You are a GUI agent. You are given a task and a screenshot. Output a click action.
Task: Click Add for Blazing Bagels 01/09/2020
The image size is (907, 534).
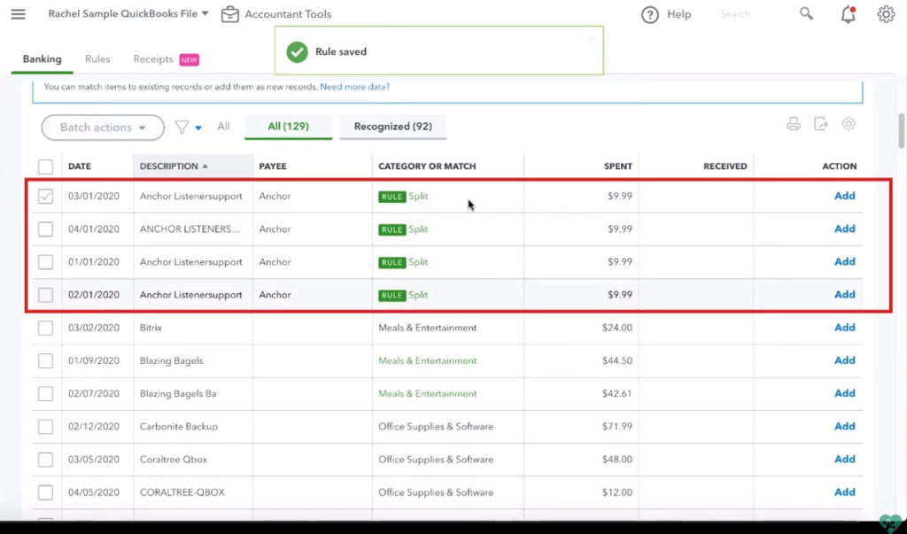(844, 360)
